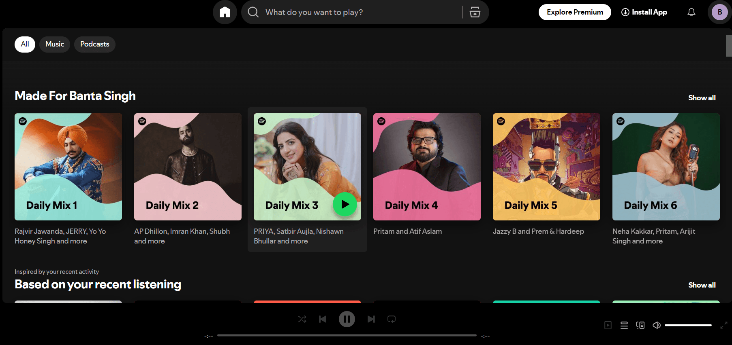Click 'Rajvir Jawanda, JERRY, Yo Yo' description
The image size is (732, 345).
tap(60, 236)
